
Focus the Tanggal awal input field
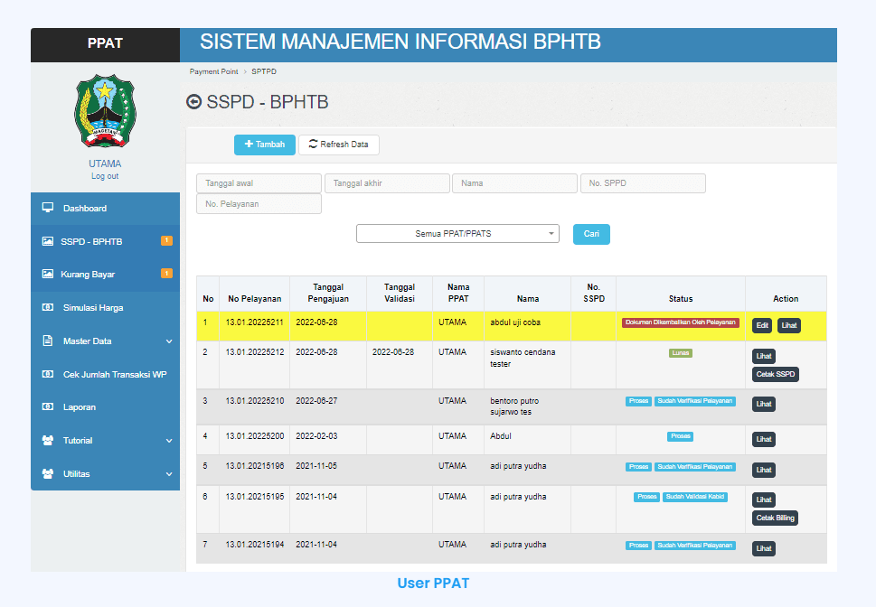[259, 183]
